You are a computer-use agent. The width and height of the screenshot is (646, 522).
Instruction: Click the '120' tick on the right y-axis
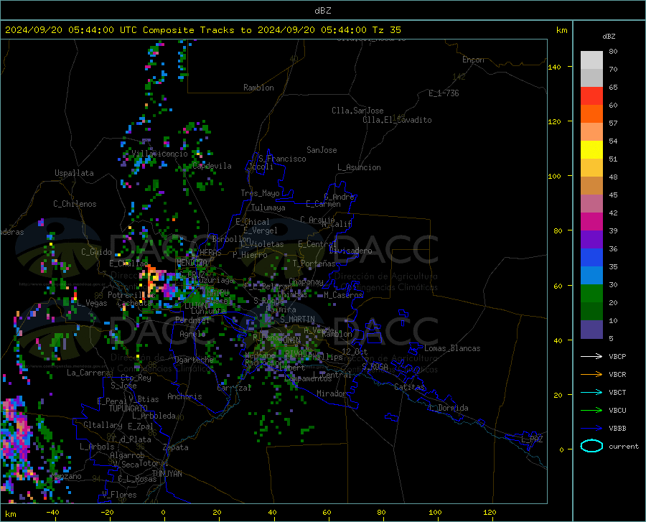[555, 122]
